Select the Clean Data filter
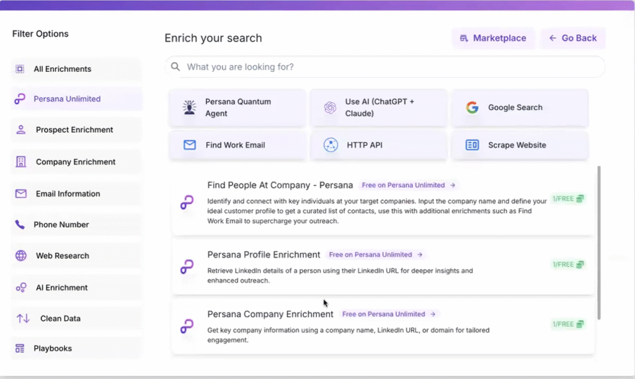Screen dimensions: 635x379 [x=76, y=318]
